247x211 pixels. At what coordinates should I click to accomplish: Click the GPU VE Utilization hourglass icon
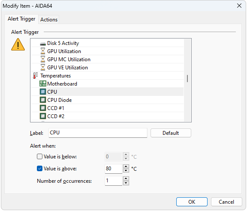[43, 68]
